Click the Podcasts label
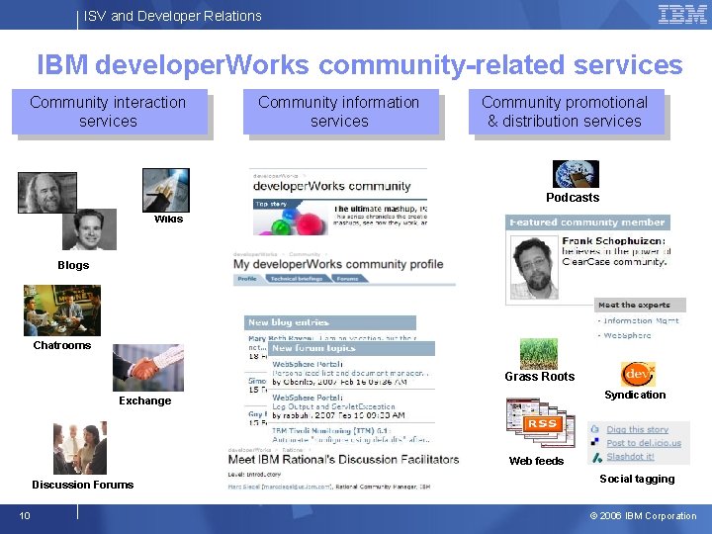 click(573, 198)
